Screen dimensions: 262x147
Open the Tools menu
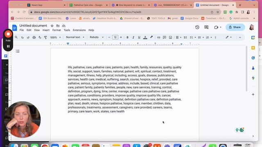coord(67,30)
